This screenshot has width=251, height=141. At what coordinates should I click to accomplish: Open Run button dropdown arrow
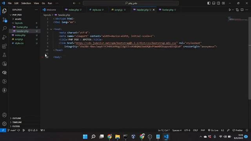coord(233,10)
